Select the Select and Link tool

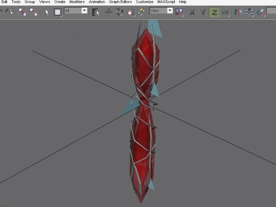pyautogui.click(x=22, y=12)
